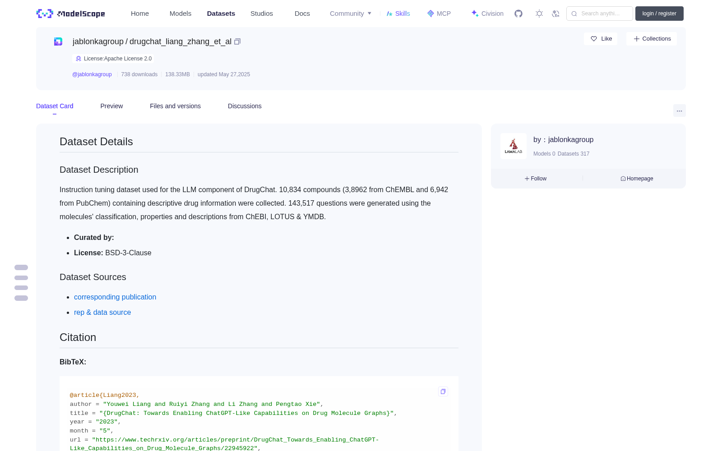Viewport: 722px width, 451px height.
Task: Click the LamaLab organization avatar
Action: tap(514, 146)
